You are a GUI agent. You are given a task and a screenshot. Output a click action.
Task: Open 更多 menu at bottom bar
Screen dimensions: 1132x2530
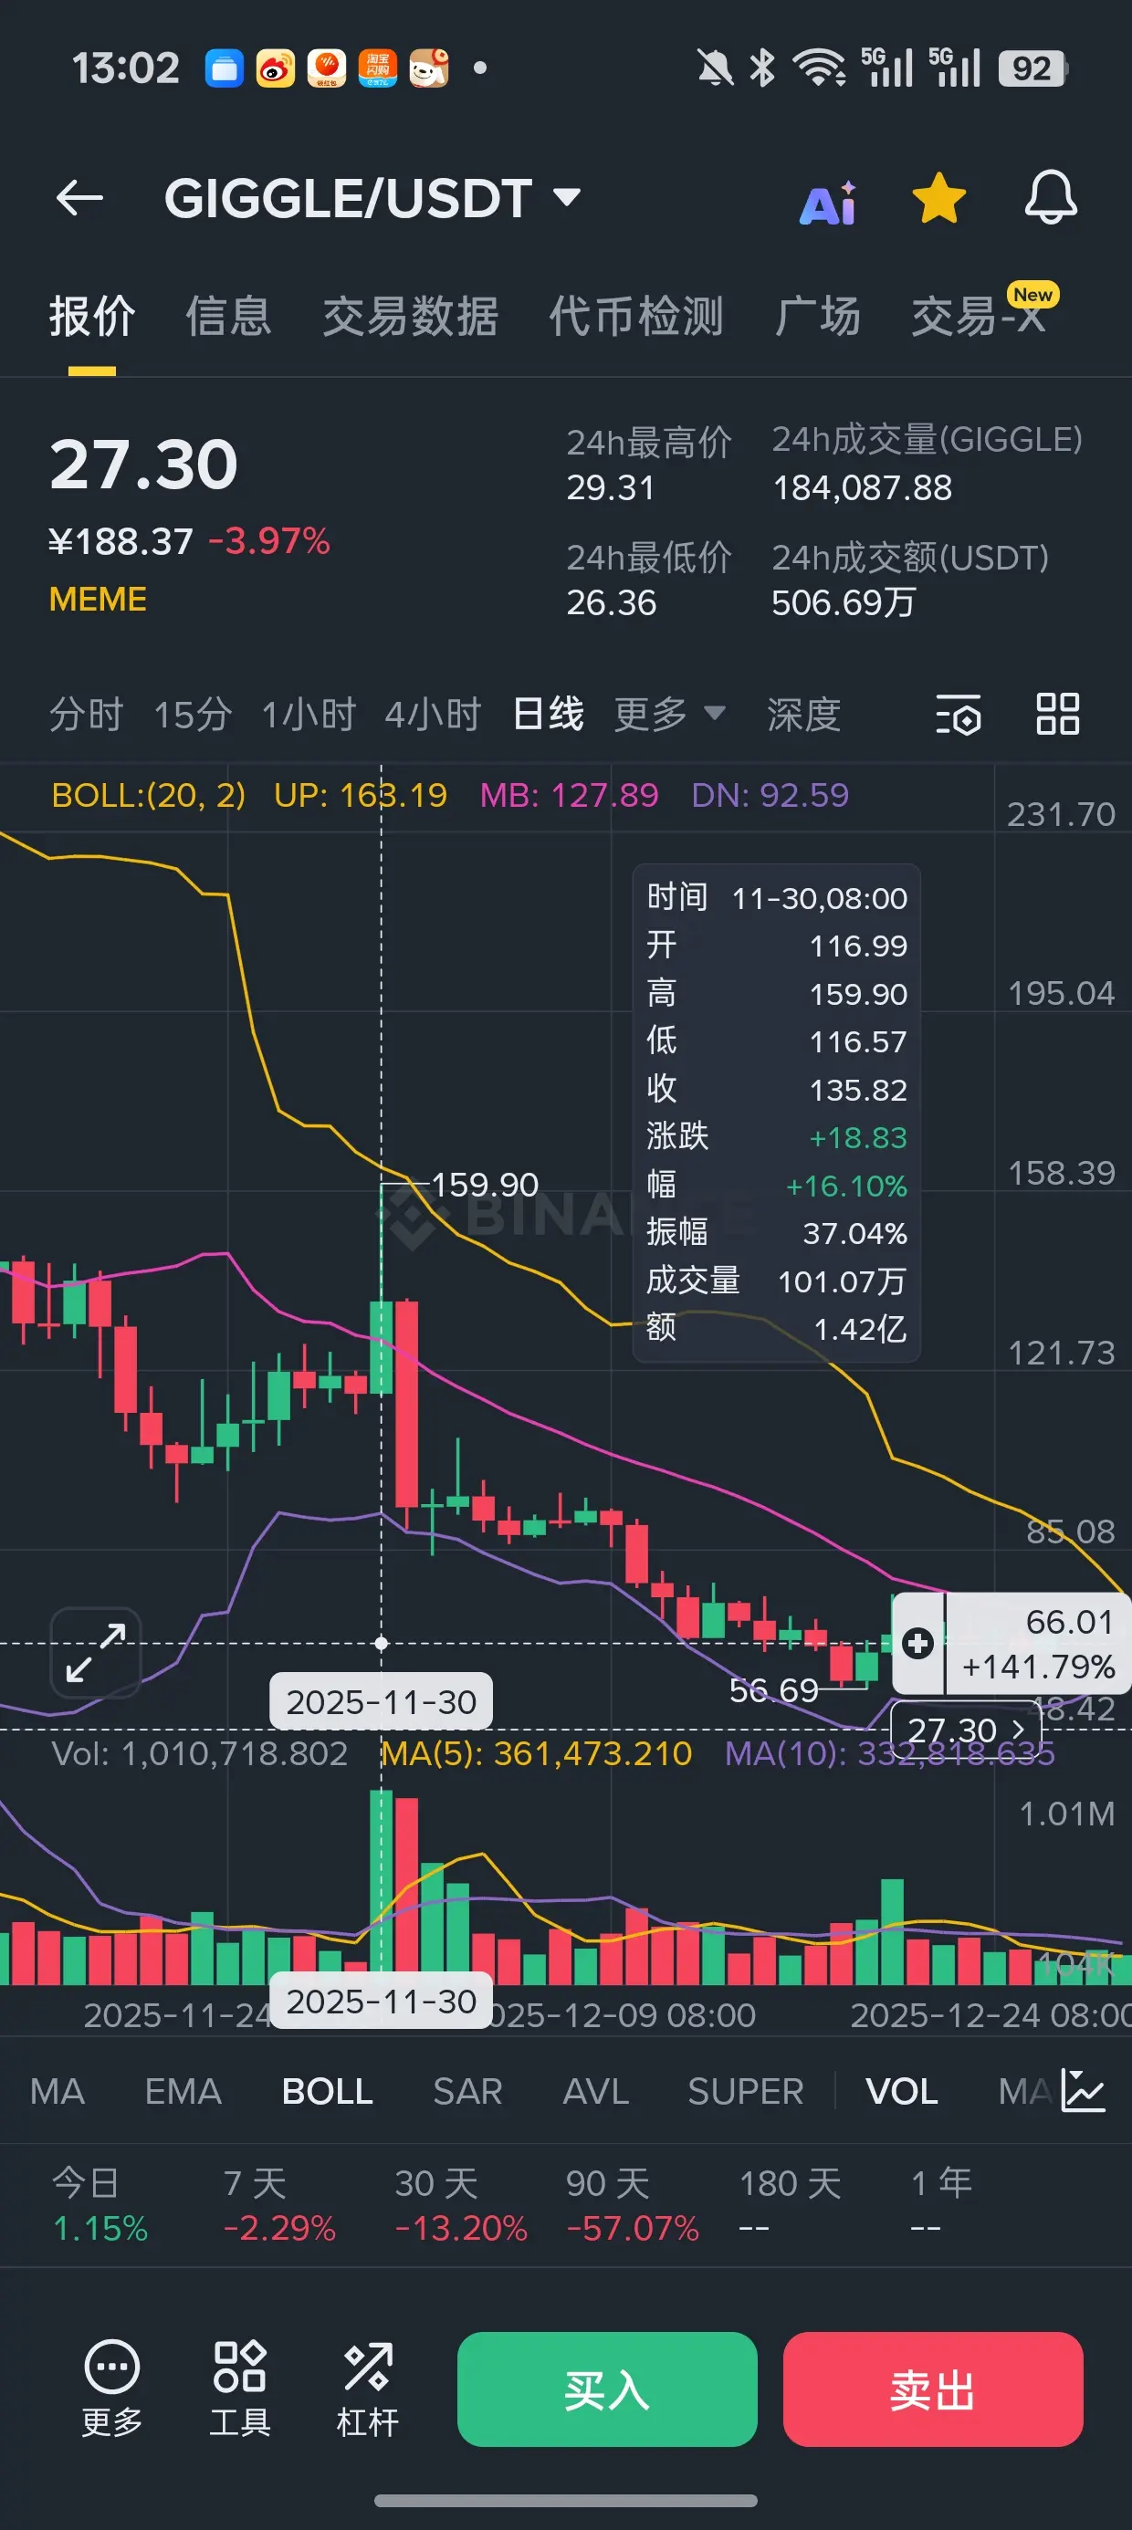[111, 2389]
